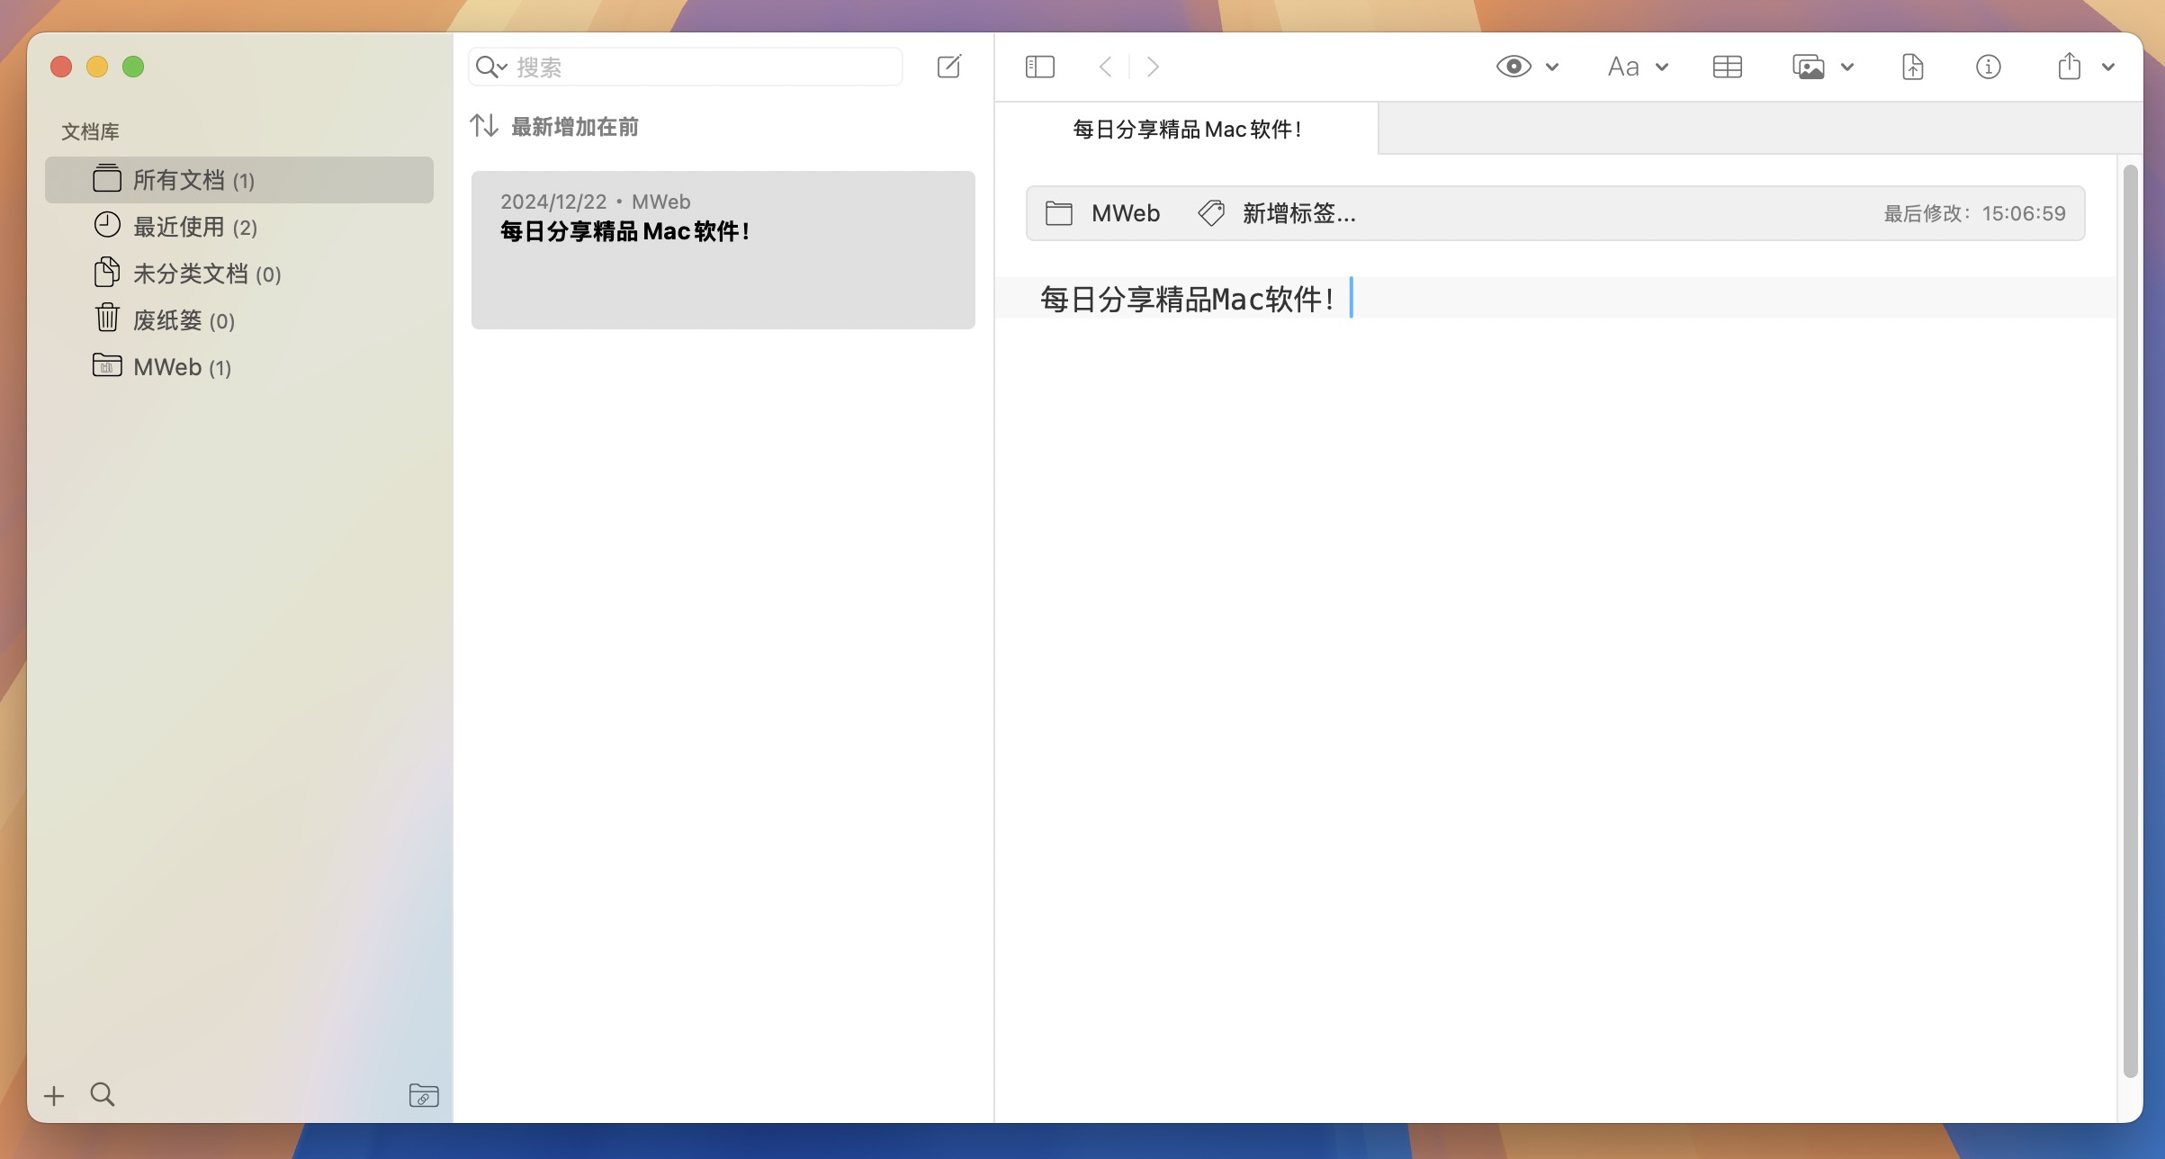Click the plus icon at sidebar bottom
This screenshot has width=2165, height=1159.
54,1095
